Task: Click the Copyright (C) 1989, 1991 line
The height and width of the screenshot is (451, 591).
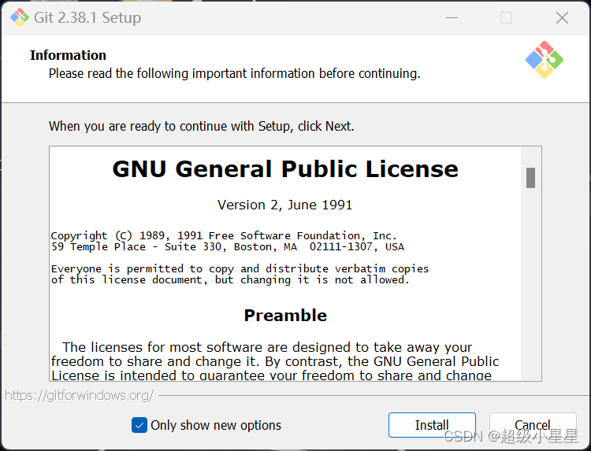Action: pyautogui.click(x=224, y=235)
